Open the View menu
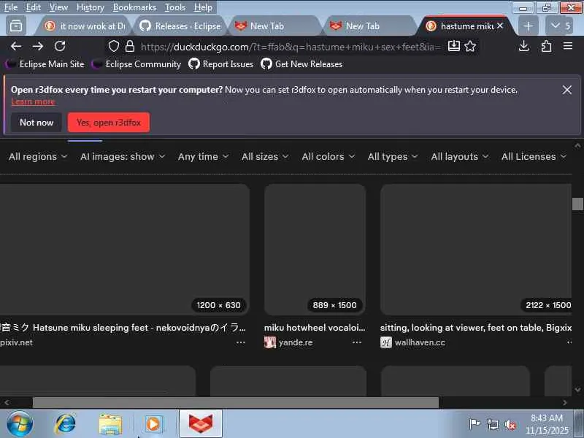The image size is (584, 438). (58, 7)
